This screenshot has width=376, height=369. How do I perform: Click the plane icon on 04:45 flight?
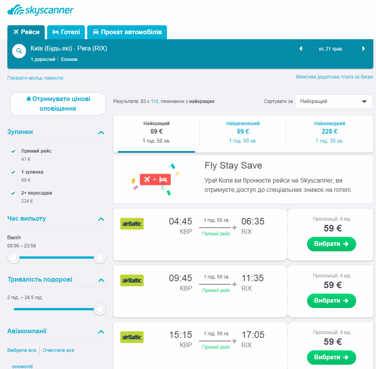coord(235,228)
